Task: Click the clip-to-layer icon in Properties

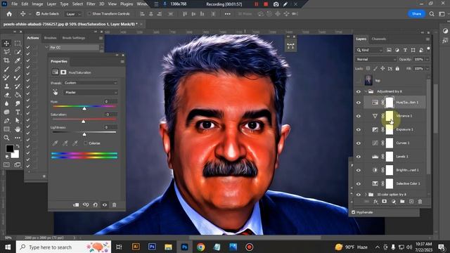Action: [x=76, y=205]
